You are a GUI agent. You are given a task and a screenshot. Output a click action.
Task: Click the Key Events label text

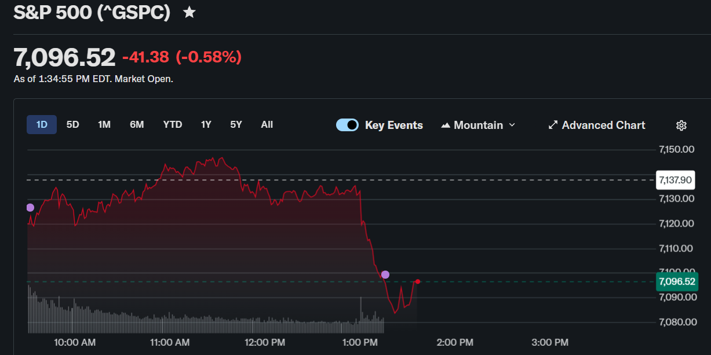pyautogui.click(x=394, y=125)
